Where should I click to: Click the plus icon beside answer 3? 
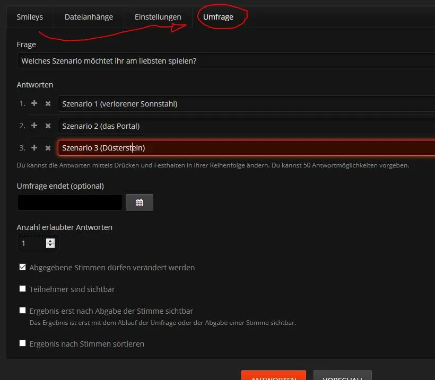34,148
